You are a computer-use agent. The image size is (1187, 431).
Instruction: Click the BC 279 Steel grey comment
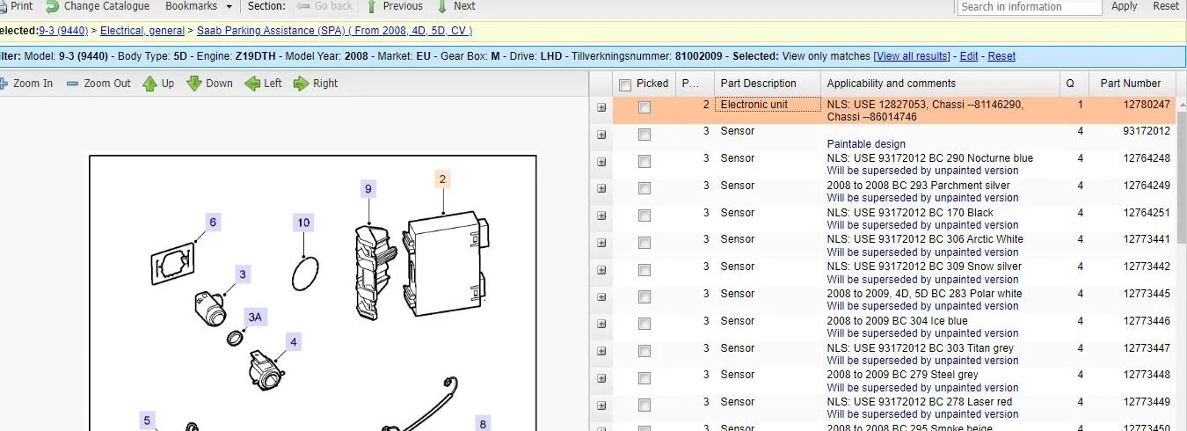point(902,375)
